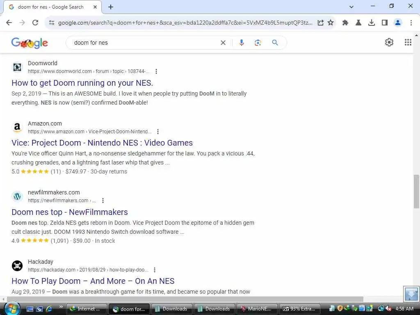Open "Vice: Project Doom - Nintendo NES" link
420x315 pixels.
[x=102, y=143]
